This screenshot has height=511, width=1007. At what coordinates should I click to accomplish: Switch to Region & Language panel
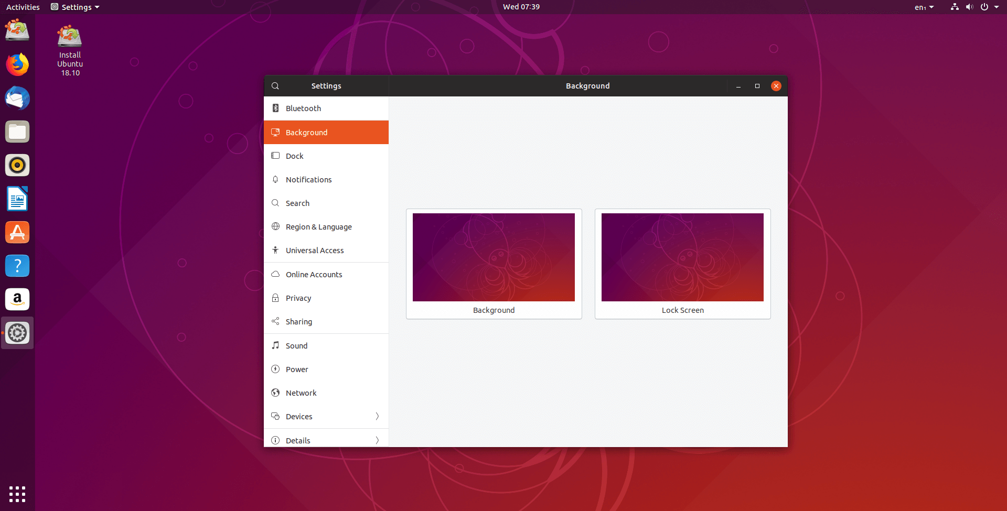(326, 226)
